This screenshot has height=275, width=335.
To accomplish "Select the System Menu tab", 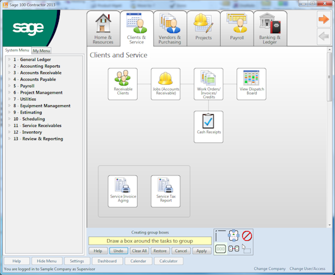I will point(17,50).
